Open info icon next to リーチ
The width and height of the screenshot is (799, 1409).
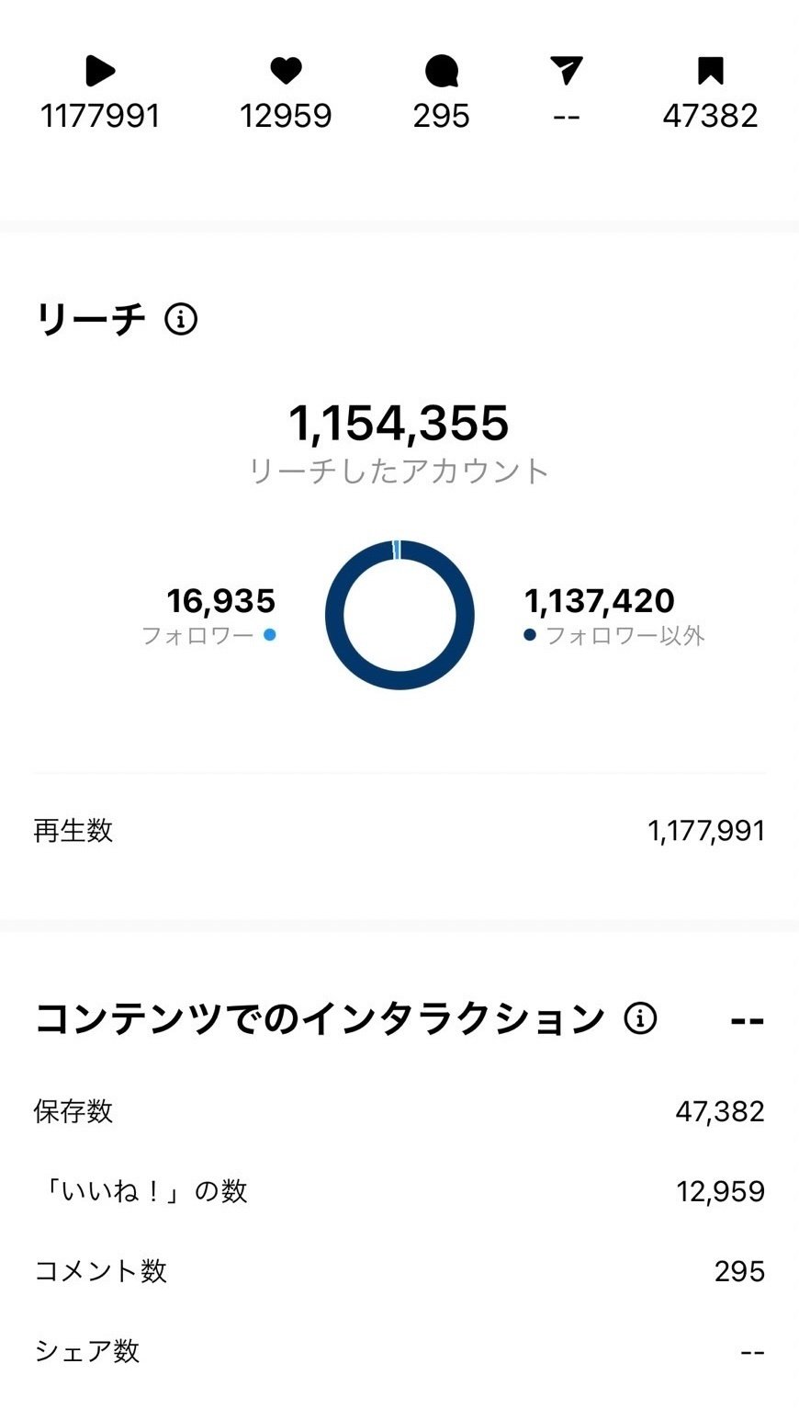[x=181, y=320]
